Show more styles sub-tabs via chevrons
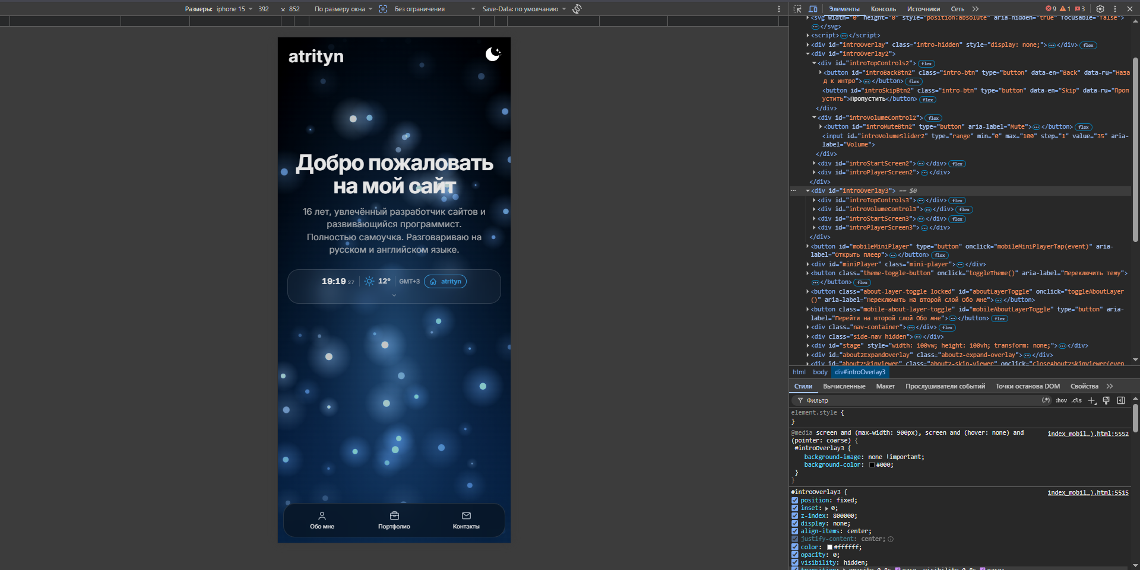This screenshot has width=1140, height=570. click(x=1110, y=386)
